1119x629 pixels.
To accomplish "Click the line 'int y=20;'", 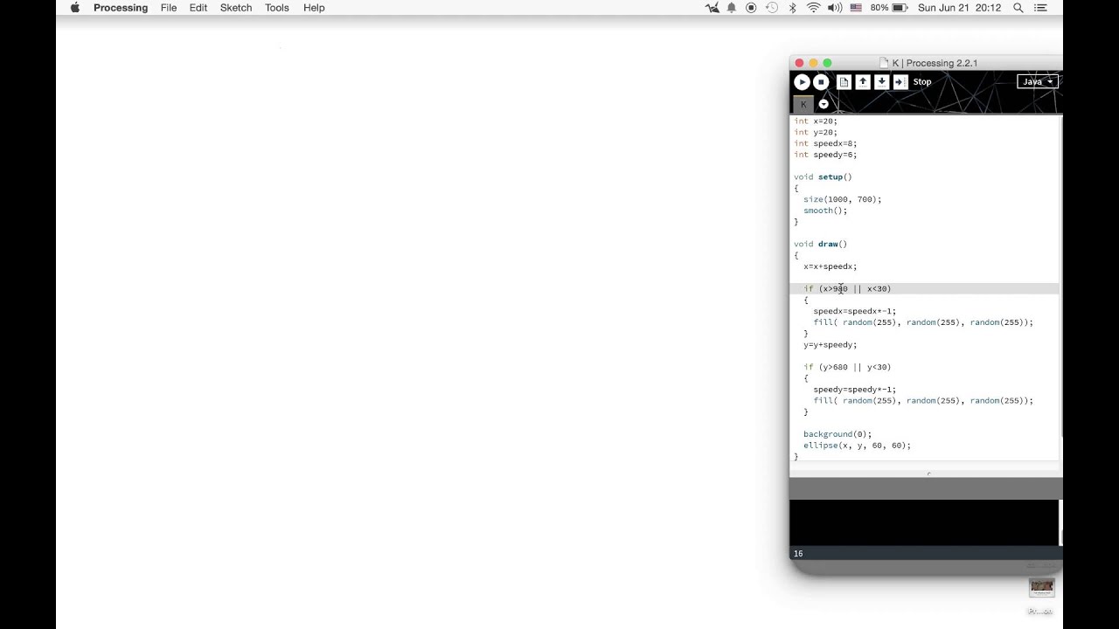I will [x=816, y=133].
